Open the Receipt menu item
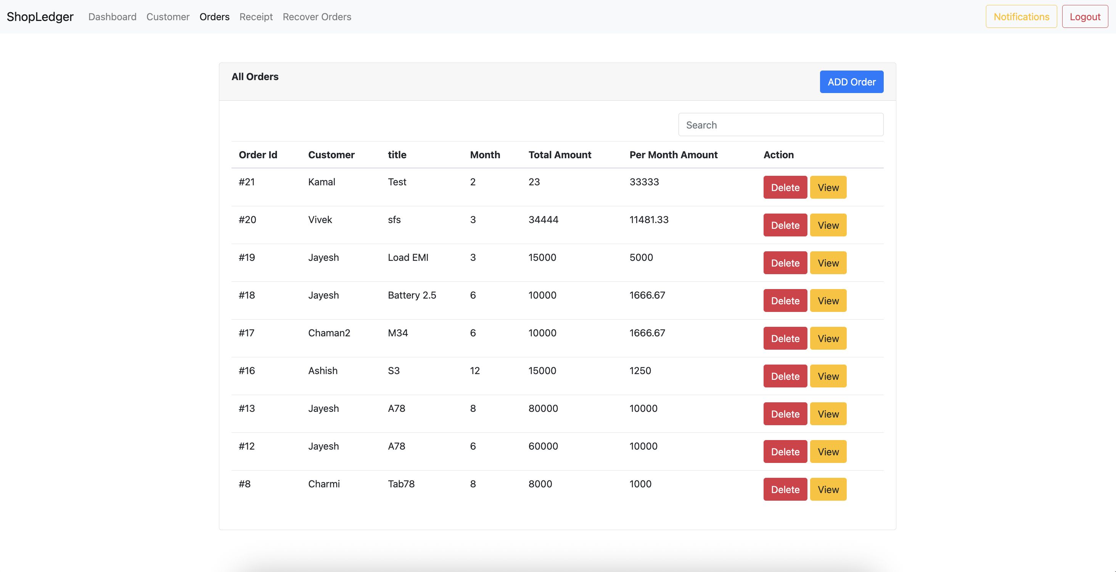This screenshot has width=1116, height=572. pyautogui.click(x=256, y=16)
